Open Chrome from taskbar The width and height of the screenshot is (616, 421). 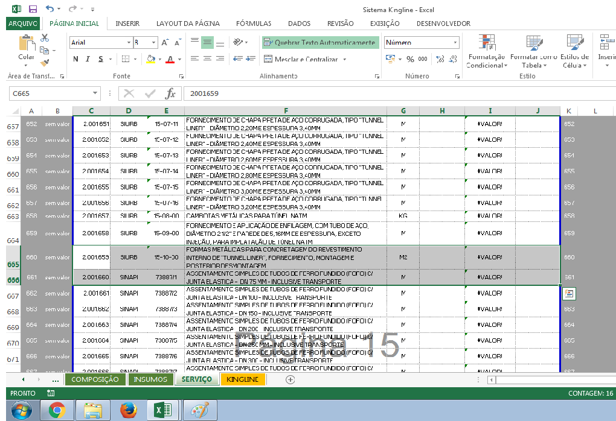pos(57,410)
